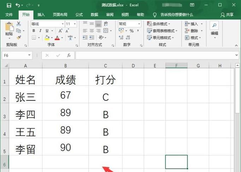Click Insert cells (插入) button

pyautogui.click(x=192, y=24)
